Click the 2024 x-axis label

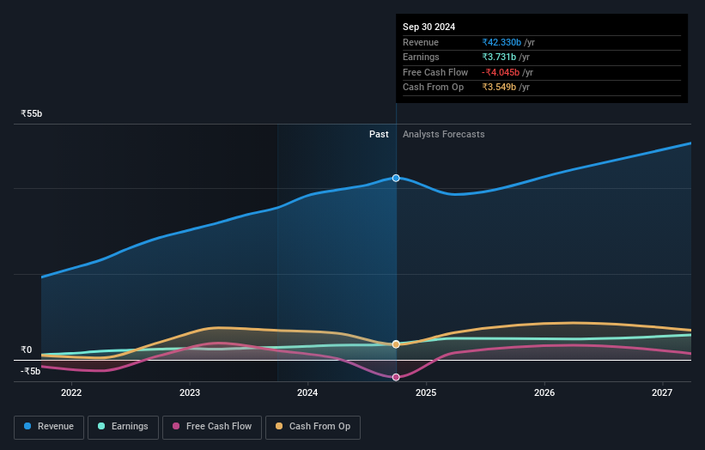point(307,392)
